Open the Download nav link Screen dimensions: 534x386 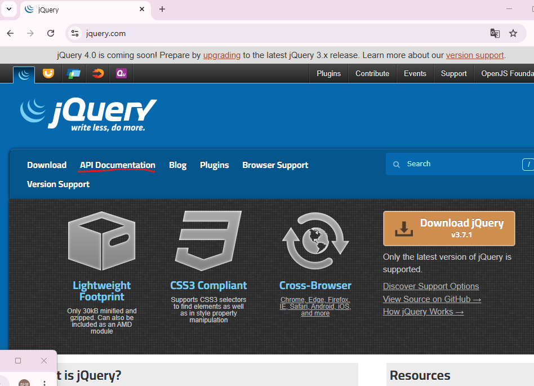tap(47, 165)
